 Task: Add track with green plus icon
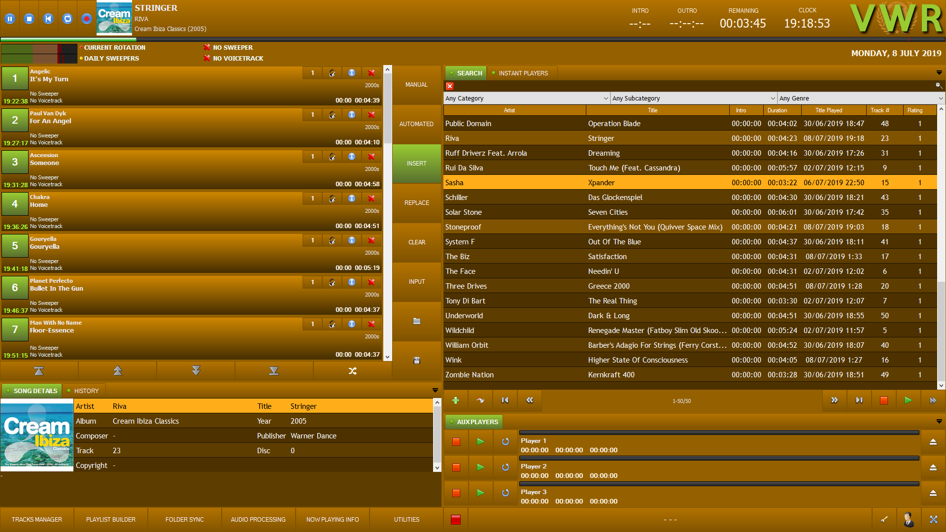pyautogui.click(x=456, y=400)
